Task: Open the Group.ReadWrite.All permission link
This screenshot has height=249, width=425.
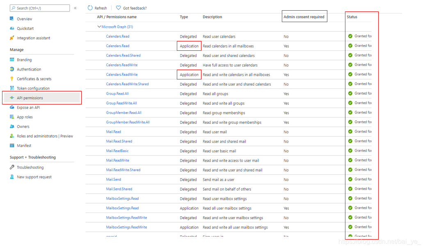Action: coord(121,103)
